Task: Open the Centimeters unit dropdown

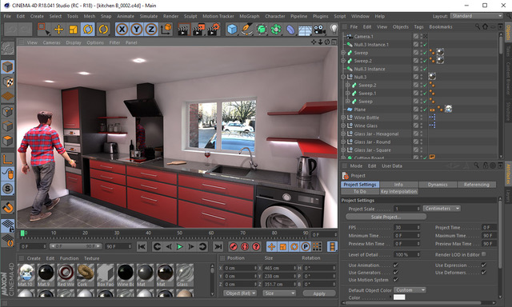Action: [x=442, y=209]
